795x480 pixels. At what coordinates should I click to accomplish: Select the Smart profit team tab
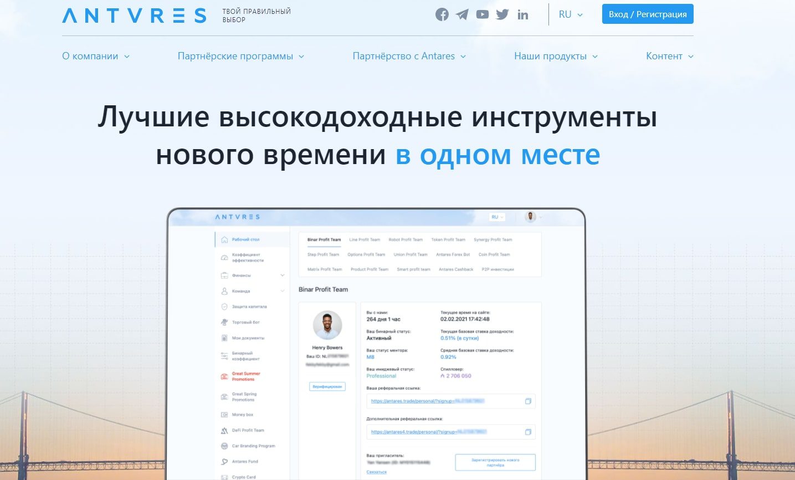tap(413, 269)
